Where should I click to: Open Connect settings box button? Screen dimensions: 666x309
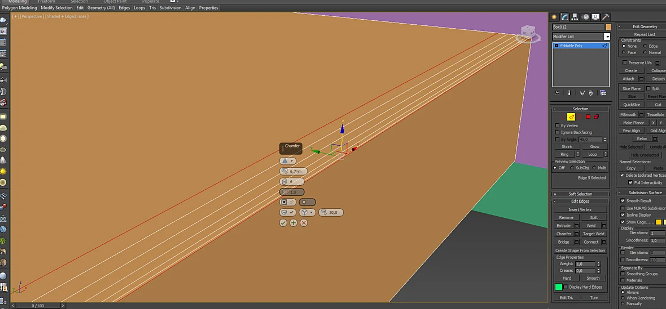coord(604,242)
